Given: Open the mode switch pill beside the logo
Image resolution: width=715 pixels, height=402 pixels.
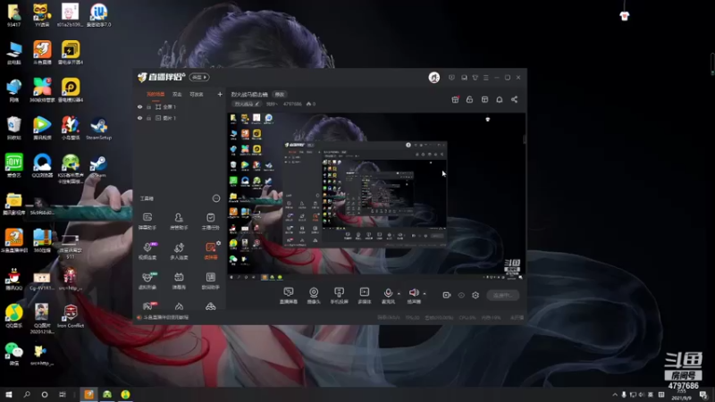Looking at the screenshot, I should pyautogui.click(x=199, y=78).
